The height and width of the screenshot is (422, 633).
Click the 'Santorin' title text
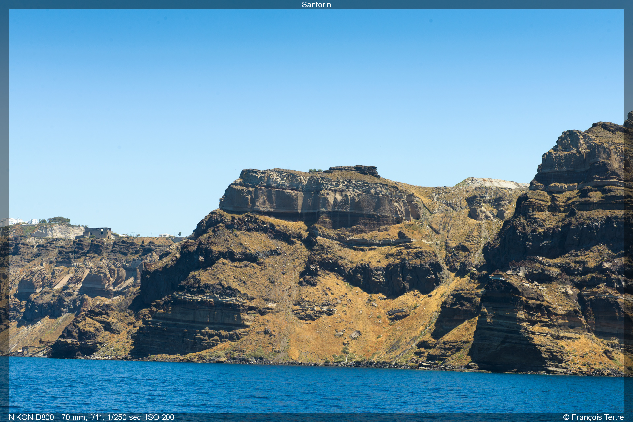(316, 4)
